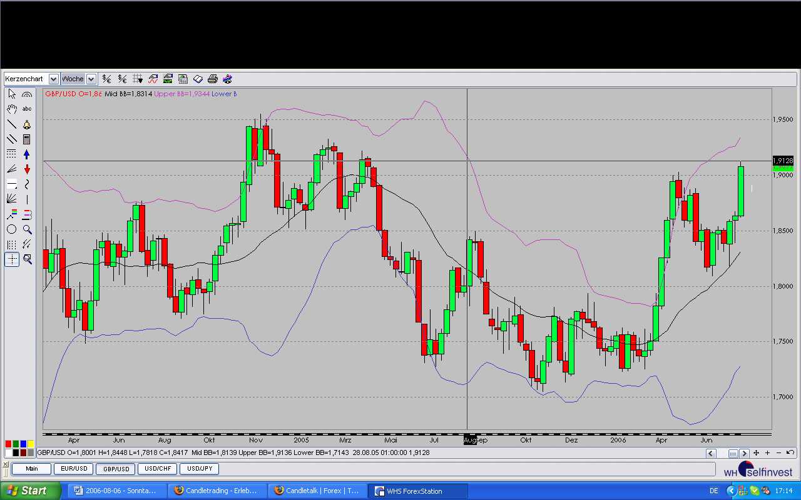The image size is (801, 500).
Task: Zoom in chart with plus button
Action: 767,453
